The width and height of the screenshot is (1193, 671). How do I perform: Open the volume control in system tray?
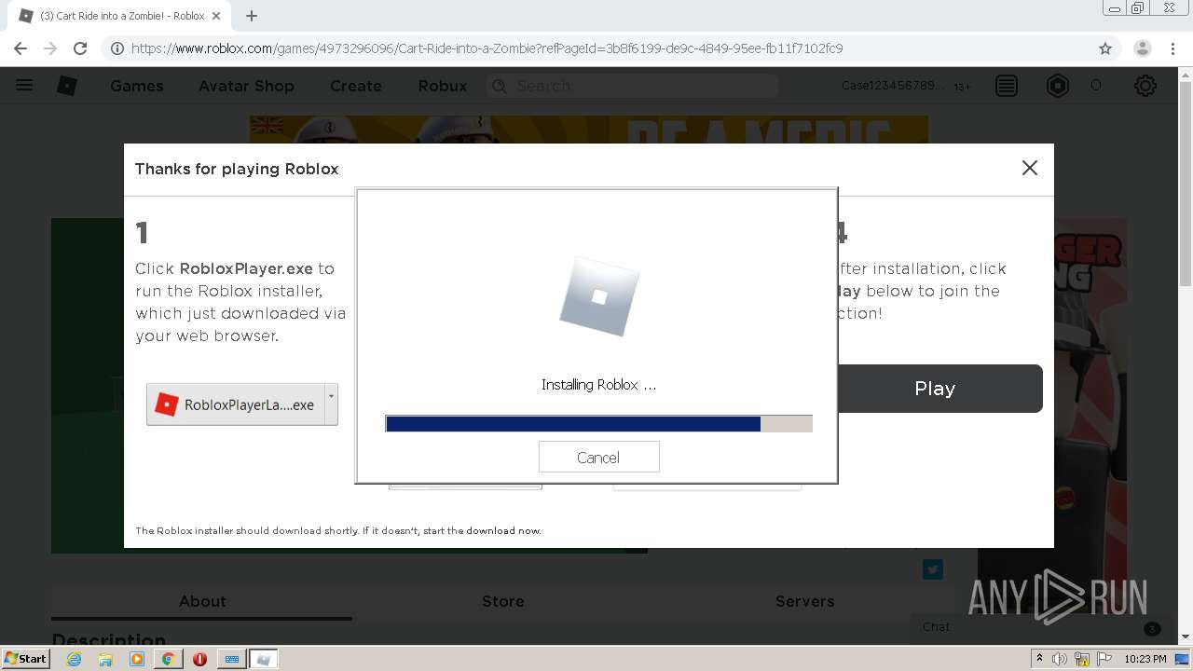coord(1060,659)
